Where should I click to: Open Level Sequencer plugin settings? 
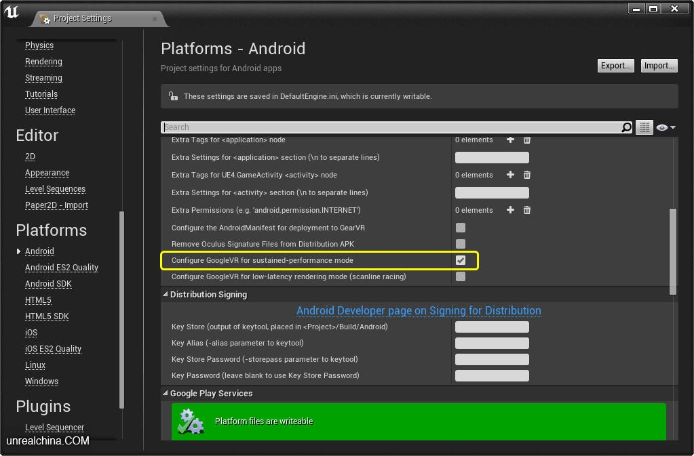point(54,428)
